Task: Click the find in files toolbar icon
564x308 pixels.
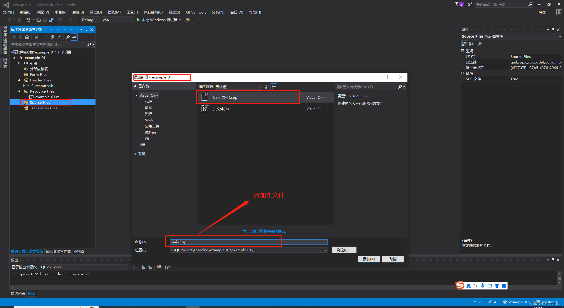Action: pyautogui.click(x=187, y=20)
